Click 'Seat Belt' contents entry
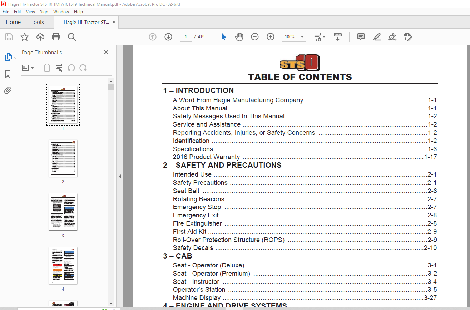 pyautogui.click(x=186, y=191)
